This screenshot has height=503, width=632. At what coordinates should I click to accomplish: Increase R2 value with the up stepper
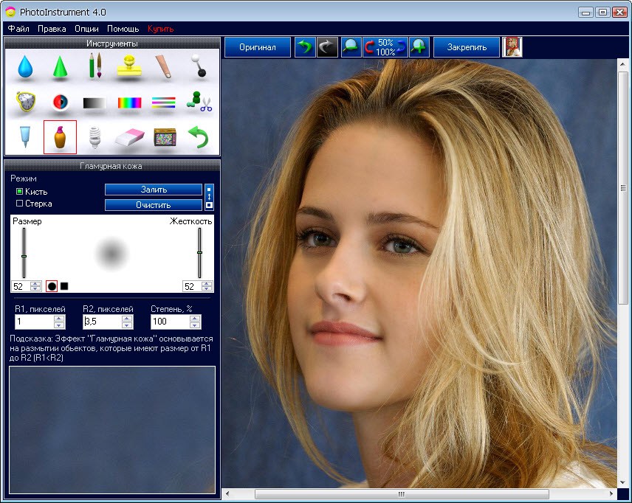[x=126, y=318]
